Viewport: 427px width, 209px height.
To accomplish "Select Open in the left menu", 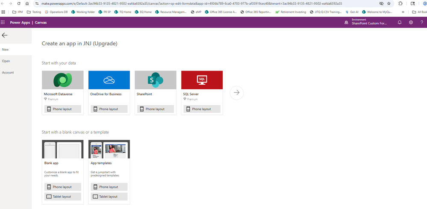I will 16,61.
